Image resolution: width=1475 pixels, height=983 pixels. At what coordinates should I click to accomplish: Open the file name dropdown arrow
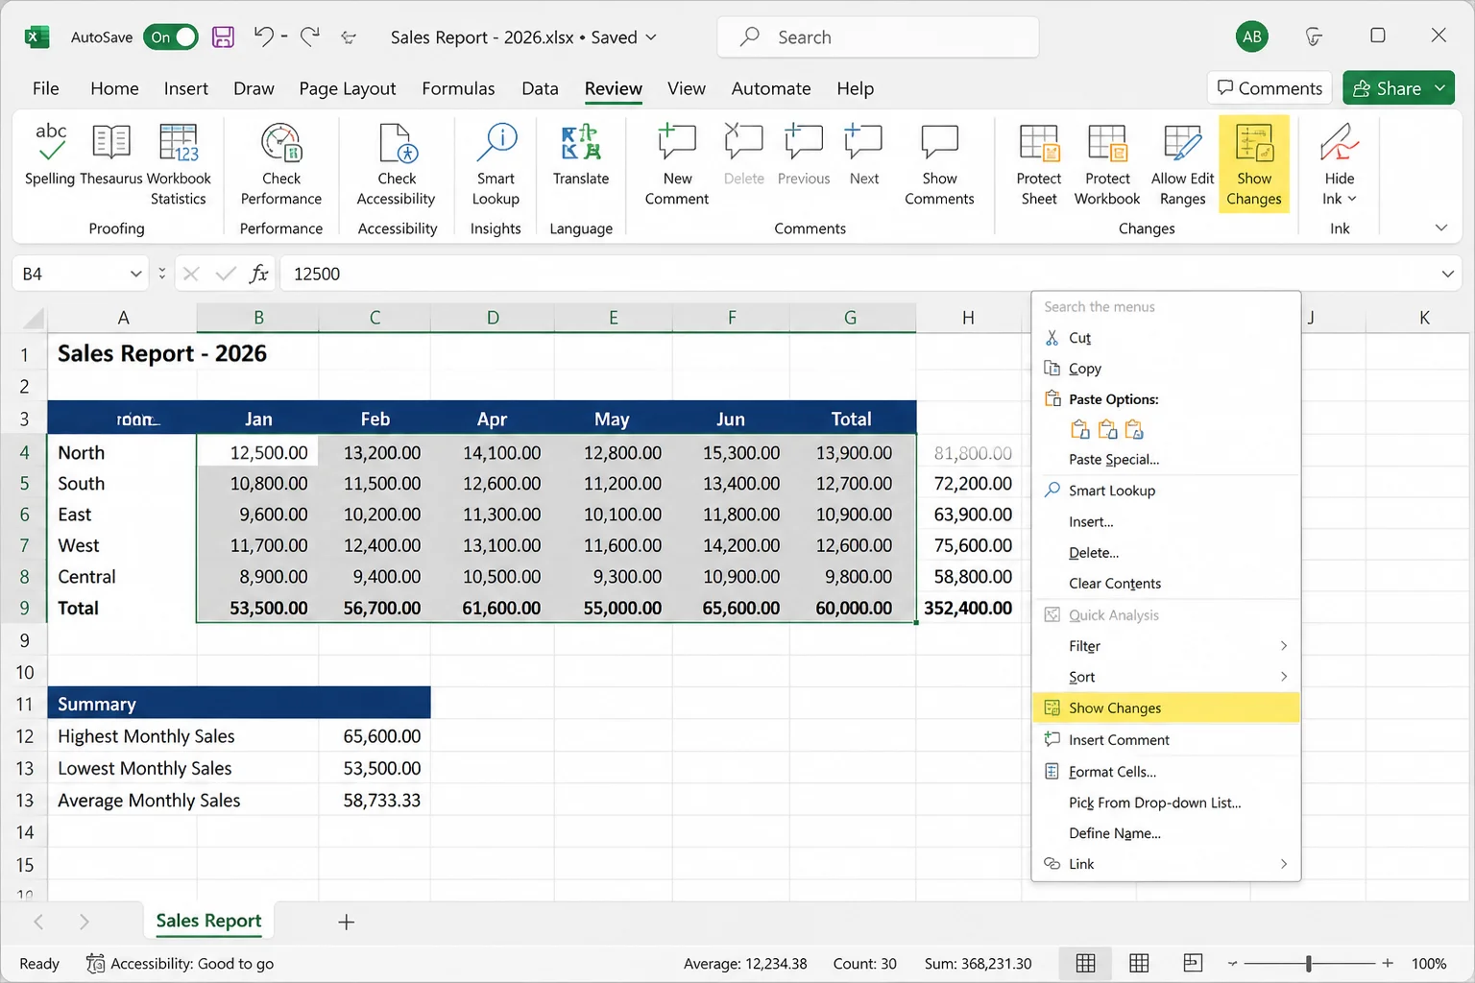pos(651,37)
